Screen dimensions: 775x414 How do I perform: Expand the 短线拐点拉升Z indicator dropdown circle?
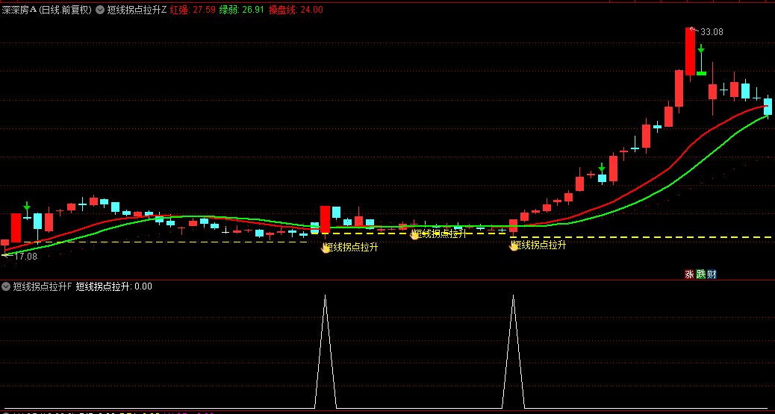[100, 10]
